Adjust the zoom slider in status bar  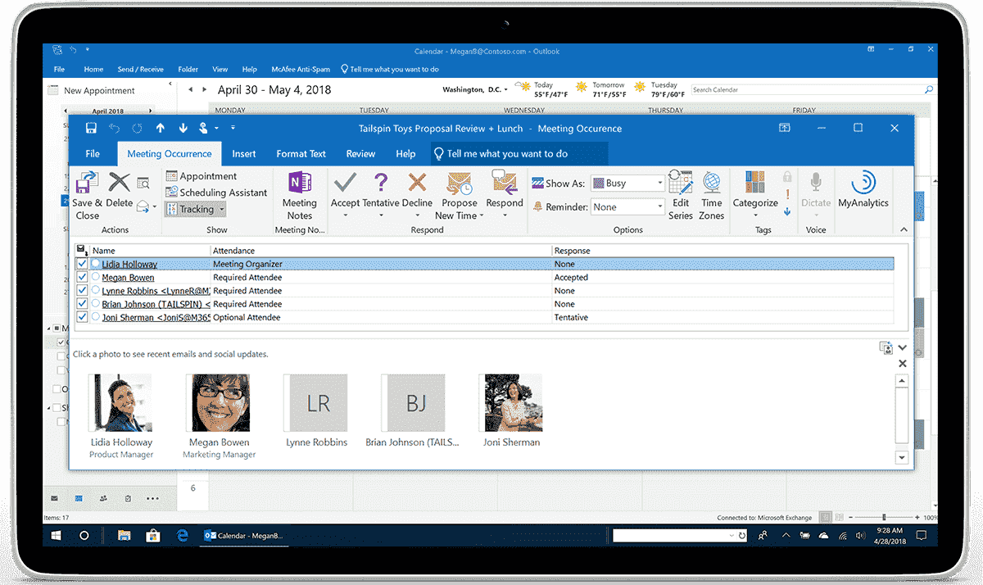pos(883,518)
